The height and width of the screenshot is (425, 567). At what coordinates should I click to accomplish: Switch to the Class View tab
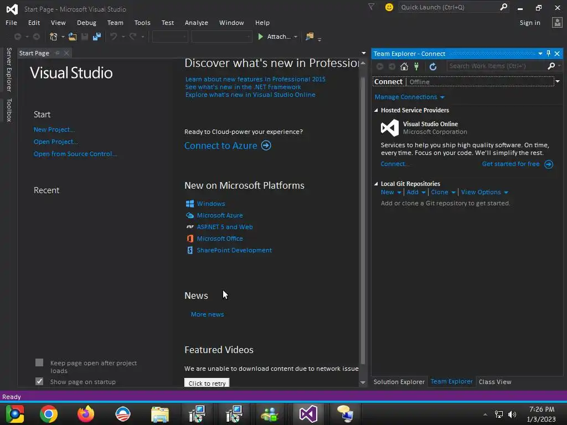pyautogui.click(x=494, y=382)
